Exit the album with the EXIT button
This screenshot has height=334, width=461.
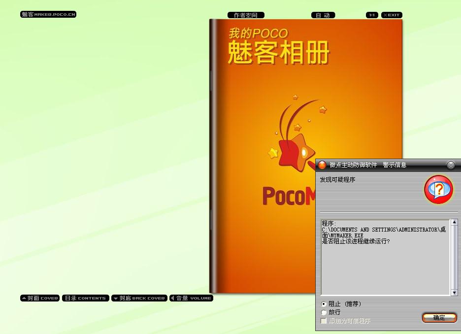392,15
